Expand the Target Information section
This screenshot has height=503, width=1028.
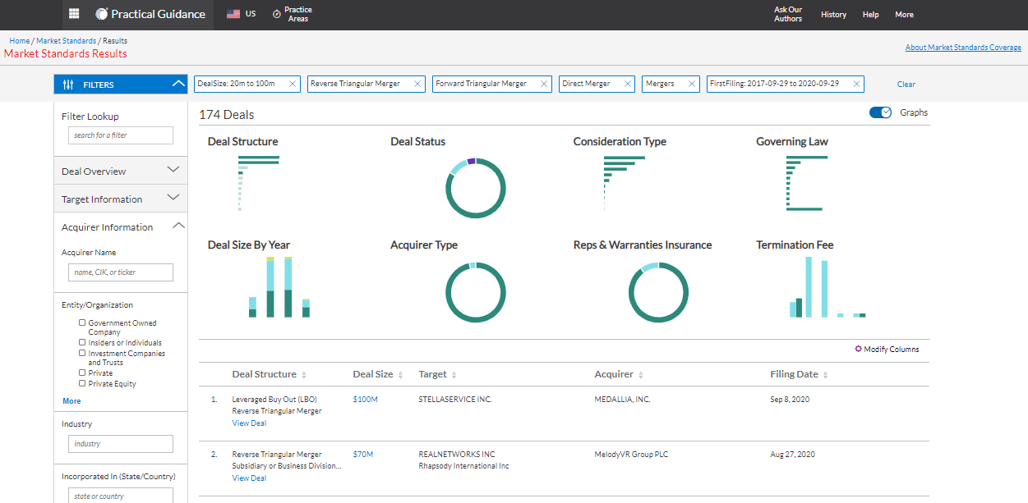pyautogui.click(x=121, y=199)
